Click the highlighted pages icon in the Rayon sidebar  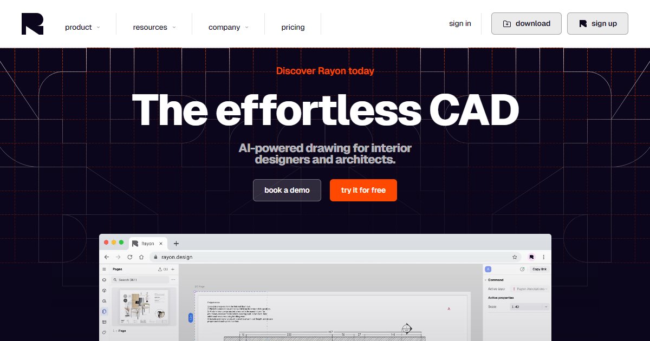point(104,311)
